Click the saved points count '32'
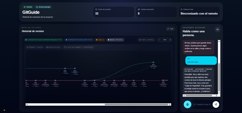 97,14
